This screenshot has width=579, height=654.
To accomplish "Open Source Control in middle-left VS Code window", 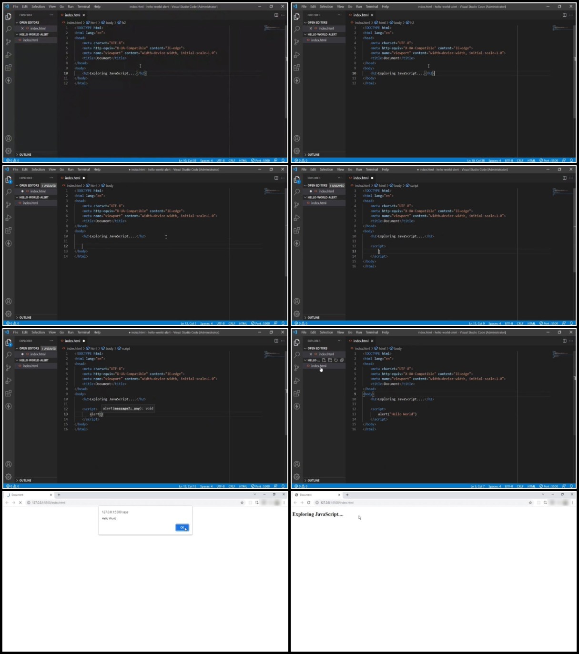I will (8, 205).
